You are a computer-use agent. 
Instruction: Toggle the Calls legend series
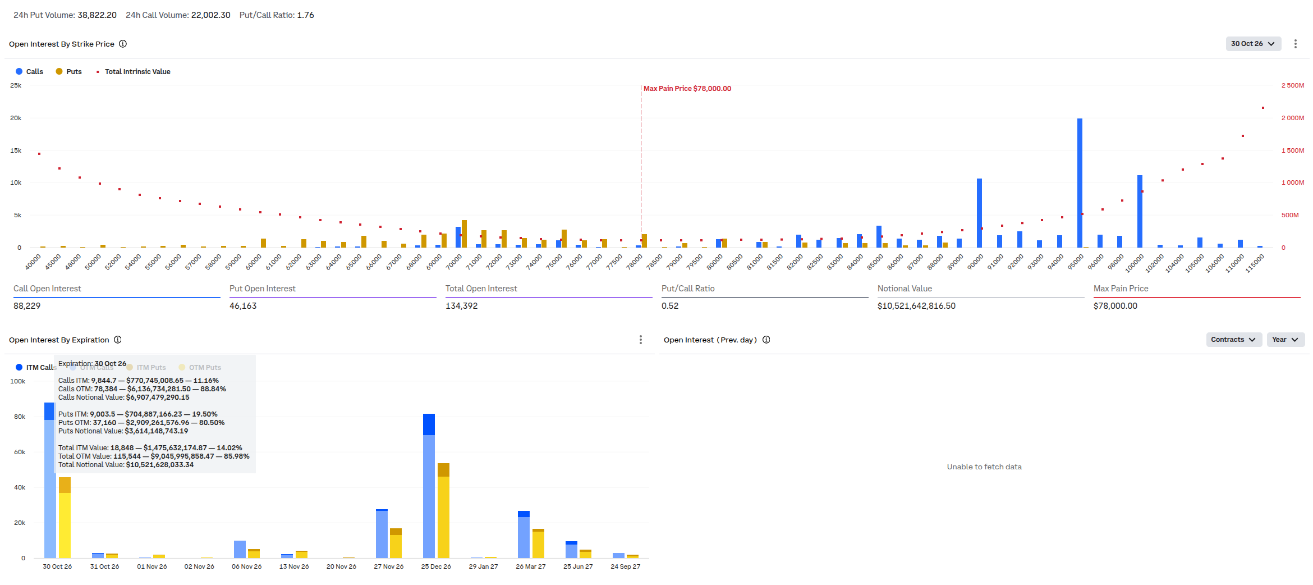(x=29, y=71)
